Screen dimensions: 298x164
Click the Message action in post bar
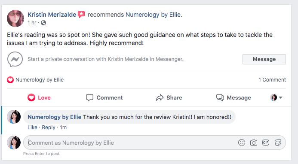point(233,97)
